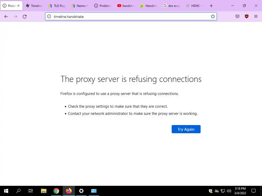
Task: Open the network tray icon
Action: (x=223, y=191)
